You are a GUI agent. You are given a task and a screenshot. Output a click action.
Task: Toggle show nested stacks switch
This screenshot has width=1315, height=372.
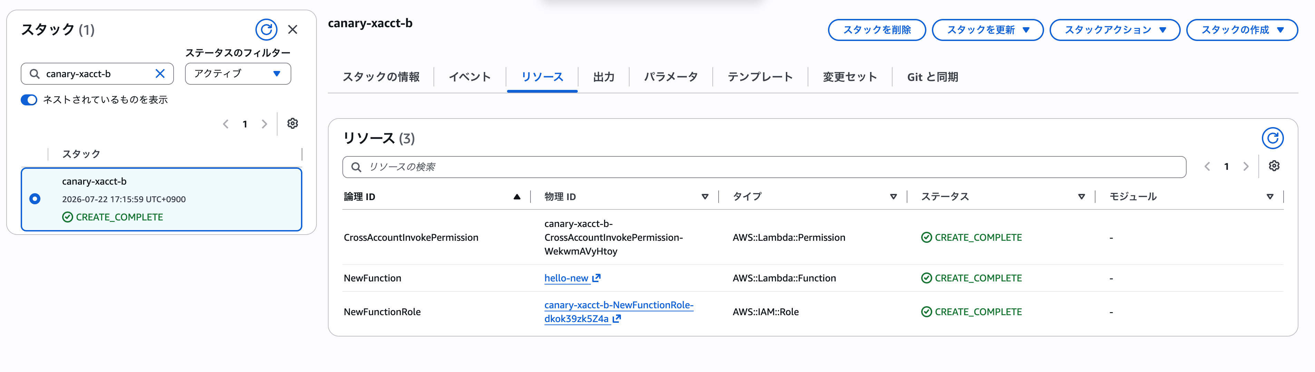(29, 100)
